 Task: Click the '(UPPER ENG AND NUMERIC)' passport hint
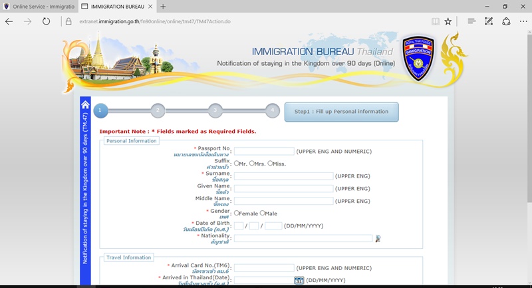pyautogui.click(x=334, y=151)
